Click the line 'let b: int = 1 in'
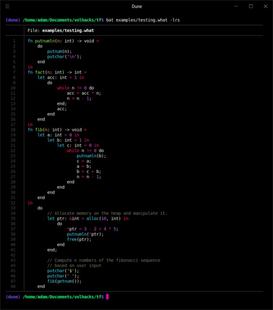 click(x=68, y=140)
